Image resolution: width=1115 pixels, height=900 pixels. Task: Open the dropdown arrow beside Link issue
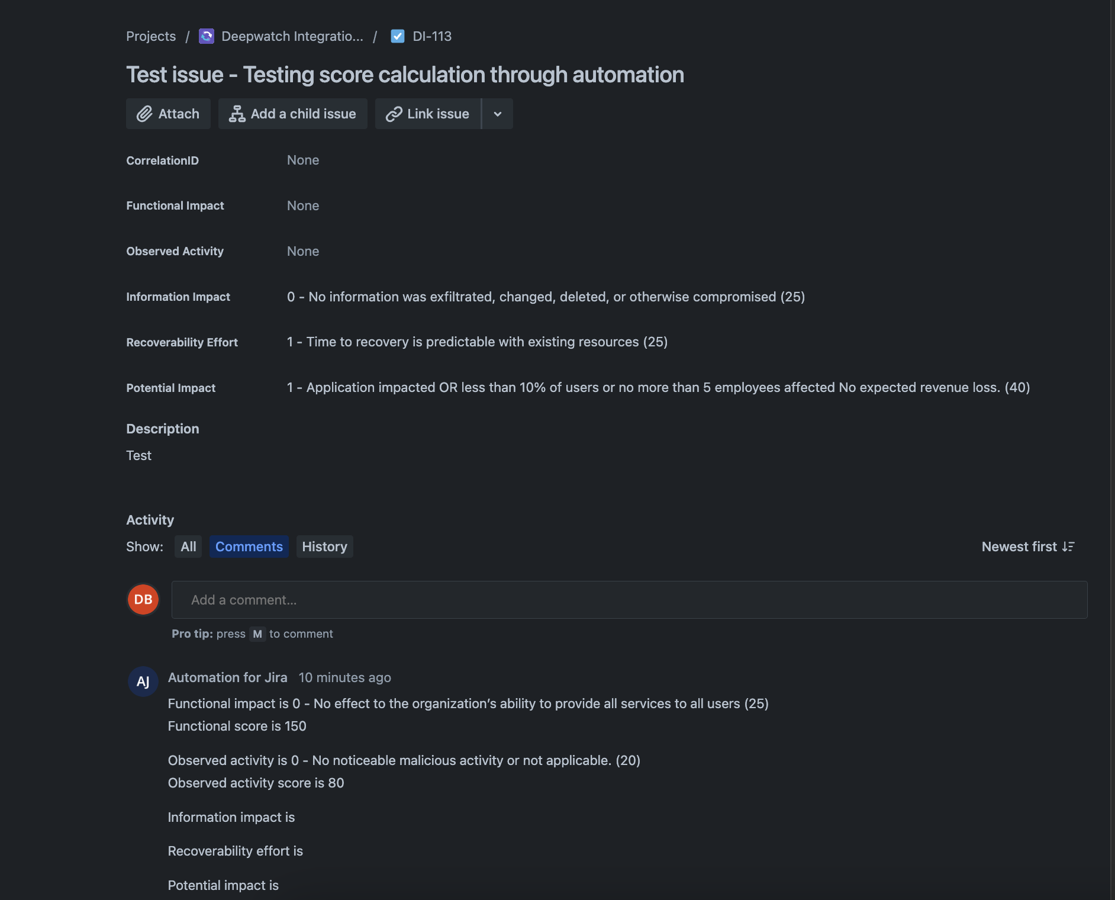tap(498, 114)
